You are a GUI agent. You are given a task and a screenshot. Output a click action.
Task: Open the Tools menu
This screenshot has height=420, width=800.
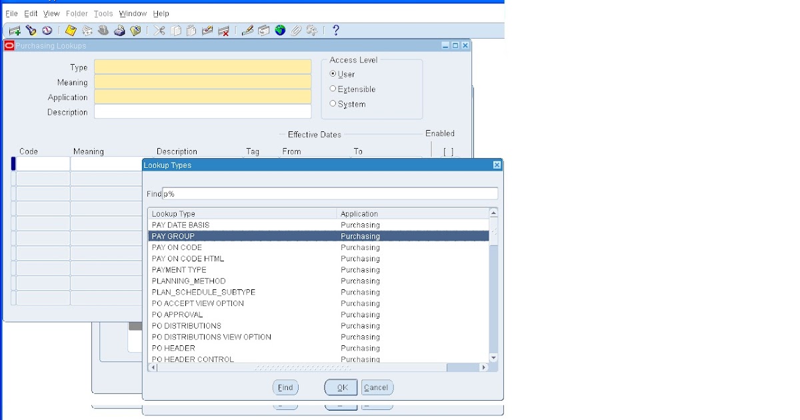click(103, 13)
